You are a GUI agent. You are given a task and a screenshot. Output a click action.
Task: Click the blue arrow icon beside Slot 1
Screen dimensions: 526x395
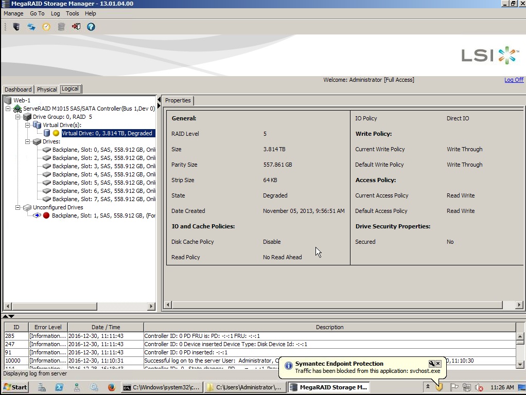pyautogui.click(x=37, y=216)
